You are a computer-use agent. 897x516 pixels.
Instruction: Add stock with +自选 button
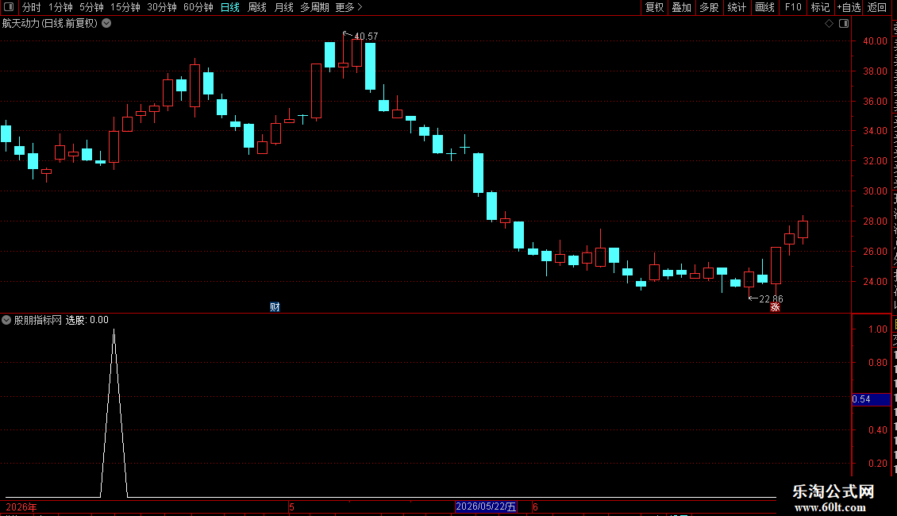coord(849,7)
